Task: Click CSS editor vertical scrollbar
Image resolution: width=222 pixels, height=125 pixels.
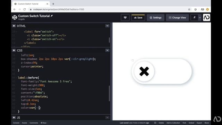Action: click(x=109, y=93)
